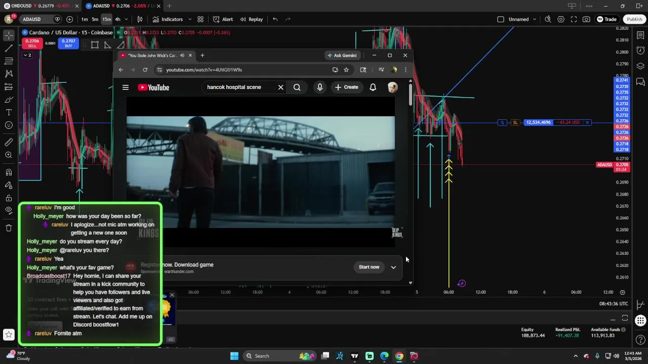Open the TradingView app from Windows taskbar
Viewport: 648px width, 364px height.
pyautogui.click(x=355, y=356)
